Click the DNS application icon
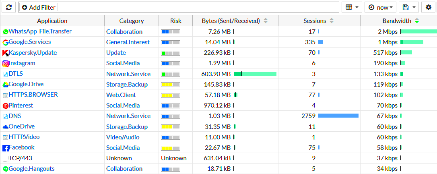437x174 pixels. coord(6,116)
